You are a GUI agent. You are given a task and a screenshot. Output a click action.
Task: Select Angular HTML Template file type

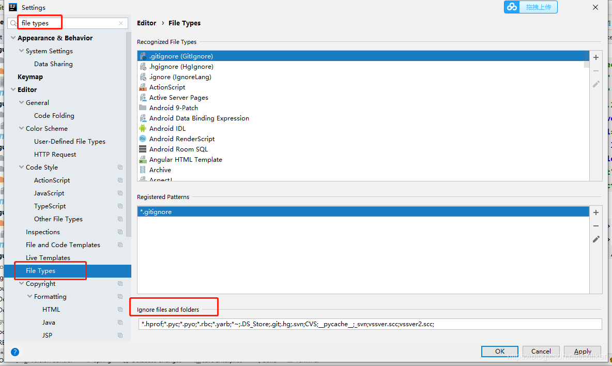click(x=186, y=160)
